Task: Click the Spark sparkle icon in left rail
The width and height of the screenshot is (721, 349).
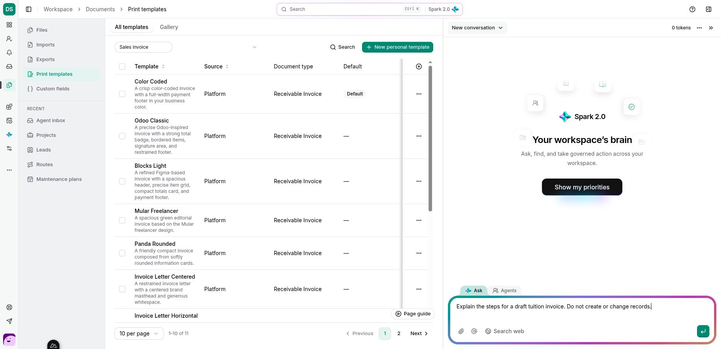Action: click(x=9, y=134)
